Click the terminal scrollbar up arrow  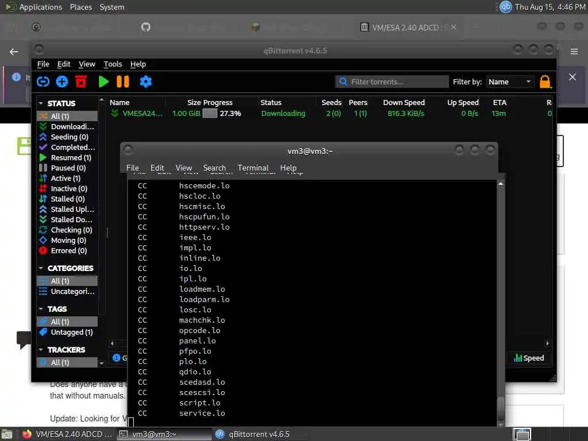point(501,184)
